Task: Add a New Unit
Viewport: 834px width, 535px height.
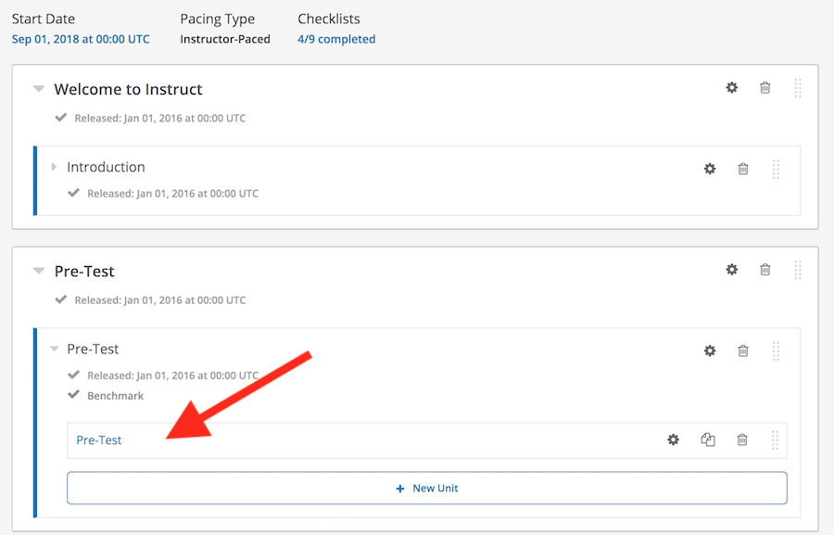Action: tap(426, 488)
